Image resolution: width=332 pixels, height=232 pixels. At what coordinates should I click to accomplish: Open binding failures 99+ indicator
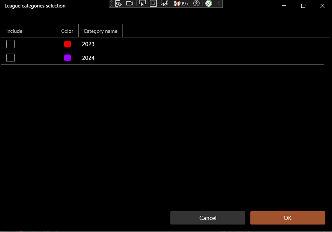click(x=181, y=3)
